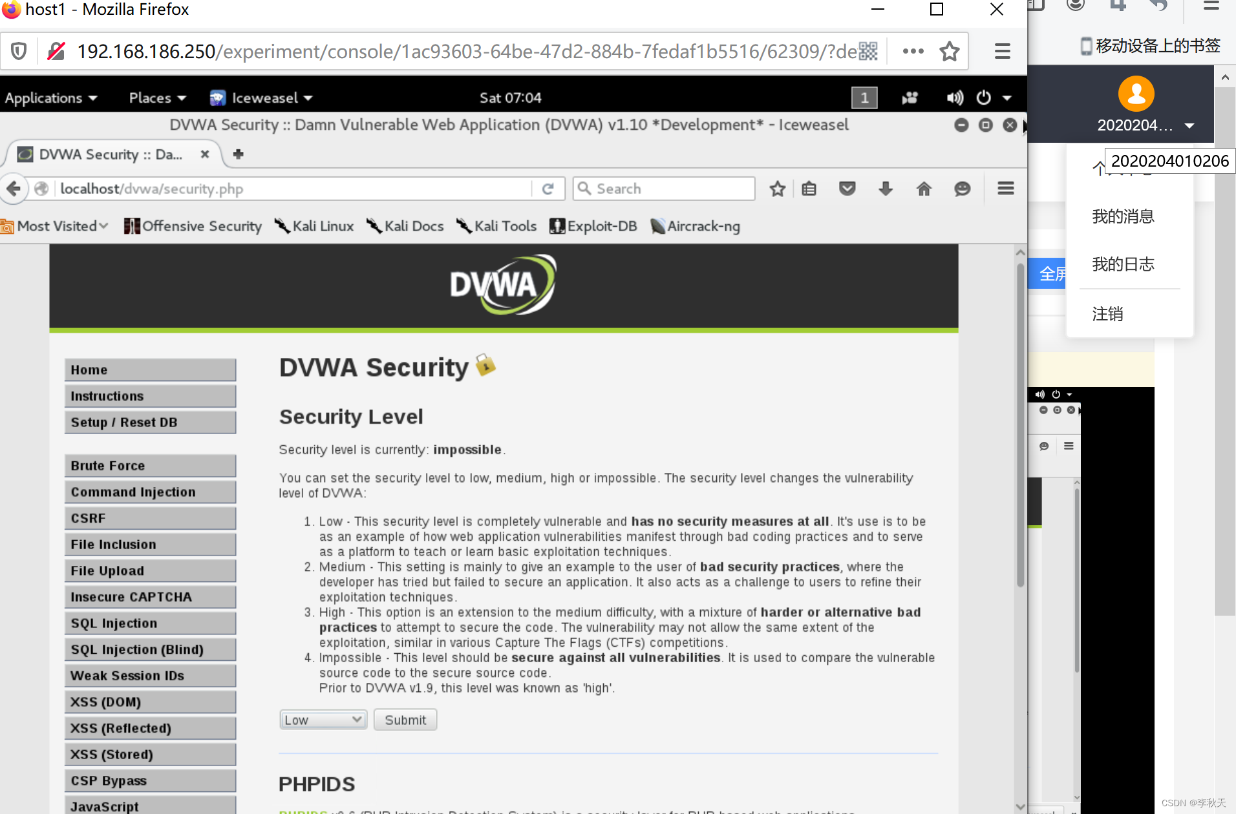
Task: Click the DVWA logo
Action: [503, 284]
